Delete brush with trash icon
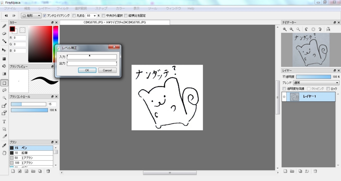Viewport: 341px width, 181px height. (48, 171)
